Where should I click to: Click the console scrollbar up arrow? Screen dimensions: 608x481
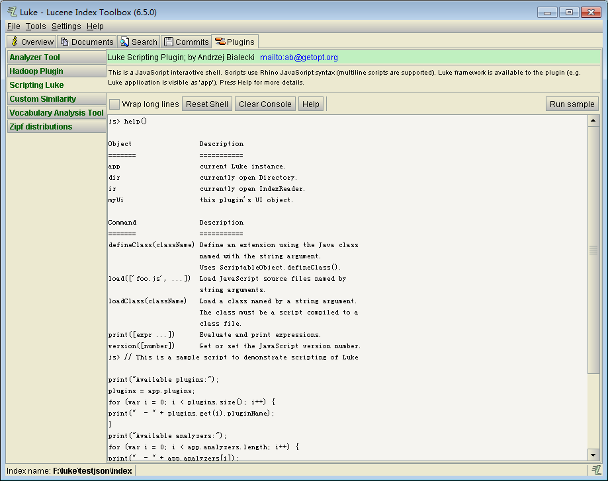(x=593, y=121)
